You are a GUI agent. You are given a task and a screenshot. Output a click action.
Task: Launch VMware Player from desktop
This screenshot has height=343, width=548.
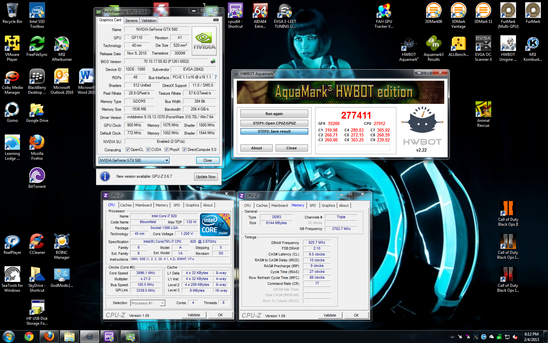(12, 48)
